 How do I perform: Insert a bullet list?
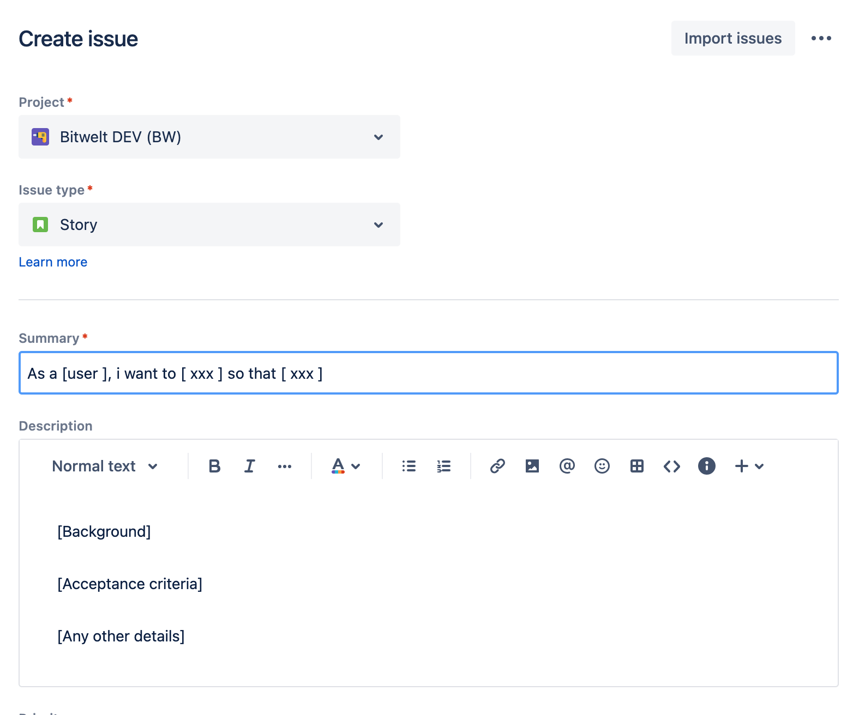(x=409, y=466)
